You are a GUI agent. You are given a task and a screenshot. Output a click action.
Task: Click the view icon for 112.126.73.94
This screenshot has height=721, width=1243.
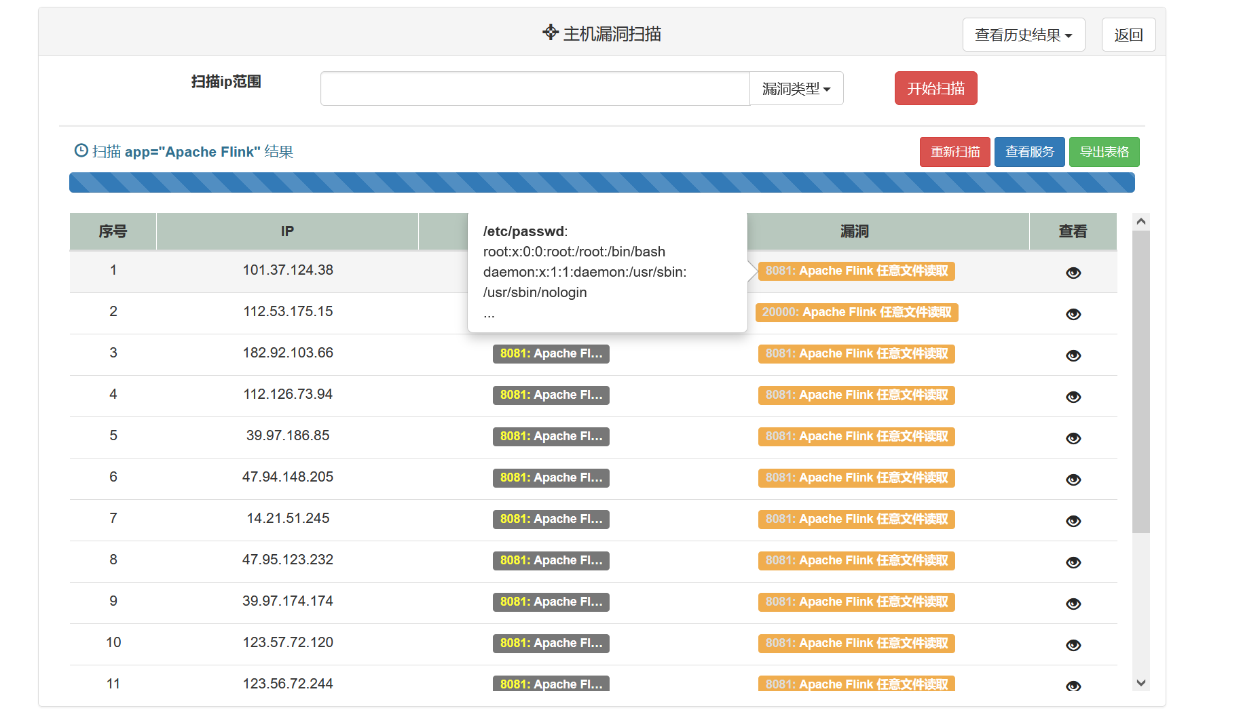[1073, 397]
